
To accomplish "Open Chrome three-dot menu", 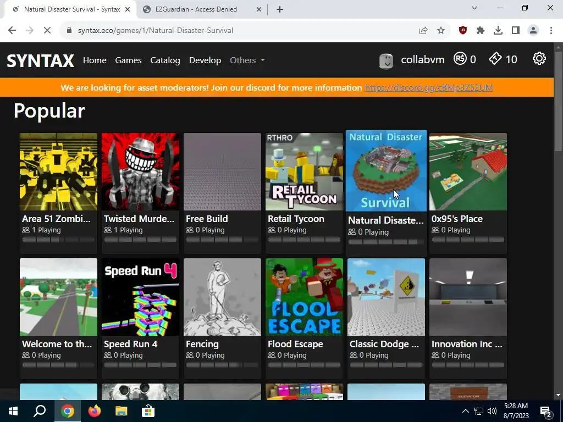I will pyautogui.click(x=551, y=31).
